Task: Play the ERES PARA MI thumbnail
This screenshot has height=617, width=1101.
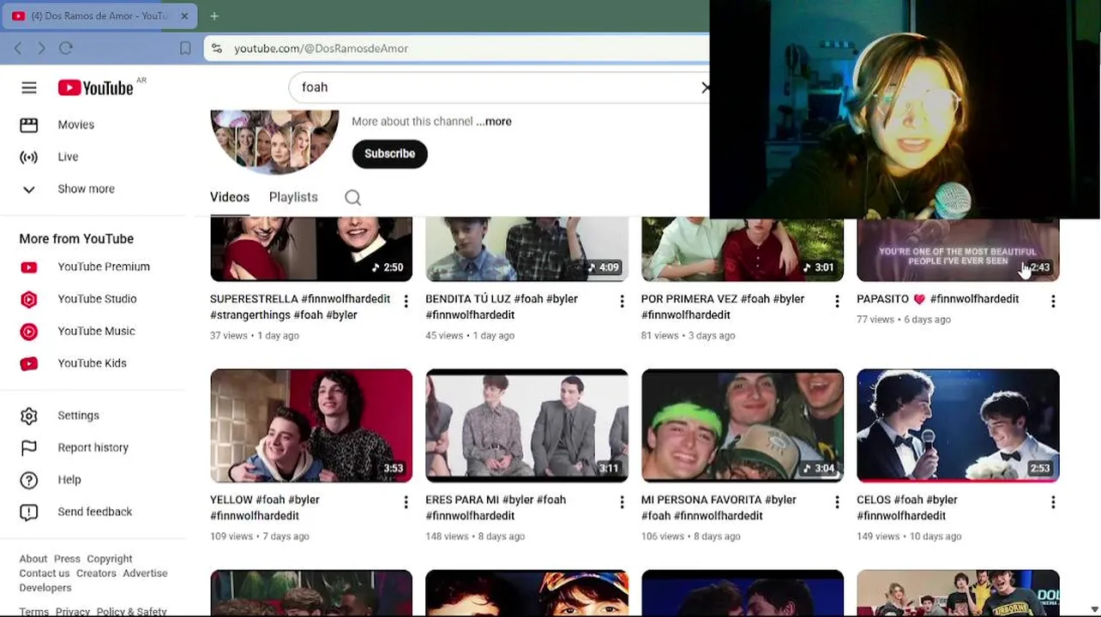Action: [526, 426]
